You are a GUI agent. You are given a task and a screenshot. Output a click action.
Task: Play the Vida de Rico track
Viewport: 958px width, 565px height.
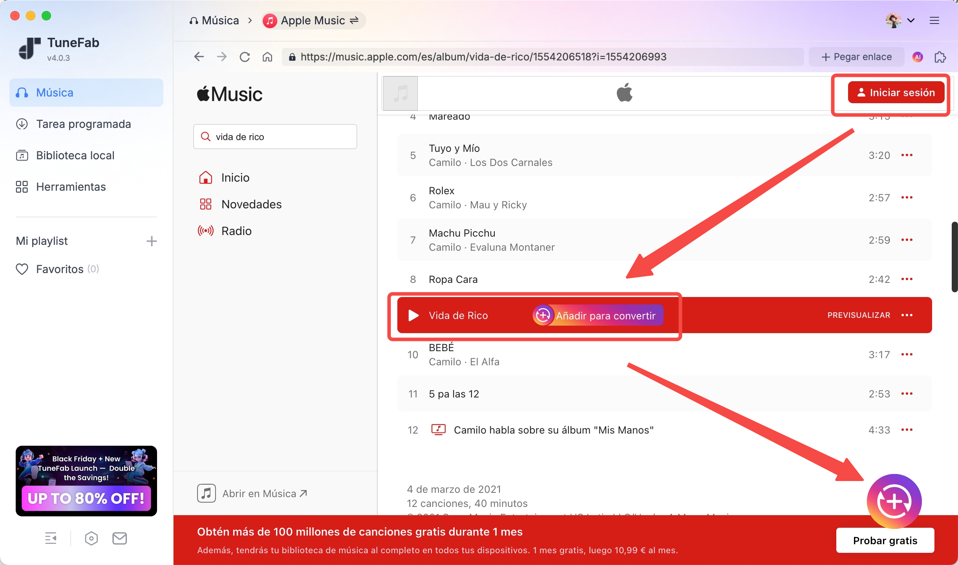[x=413, y=315]
